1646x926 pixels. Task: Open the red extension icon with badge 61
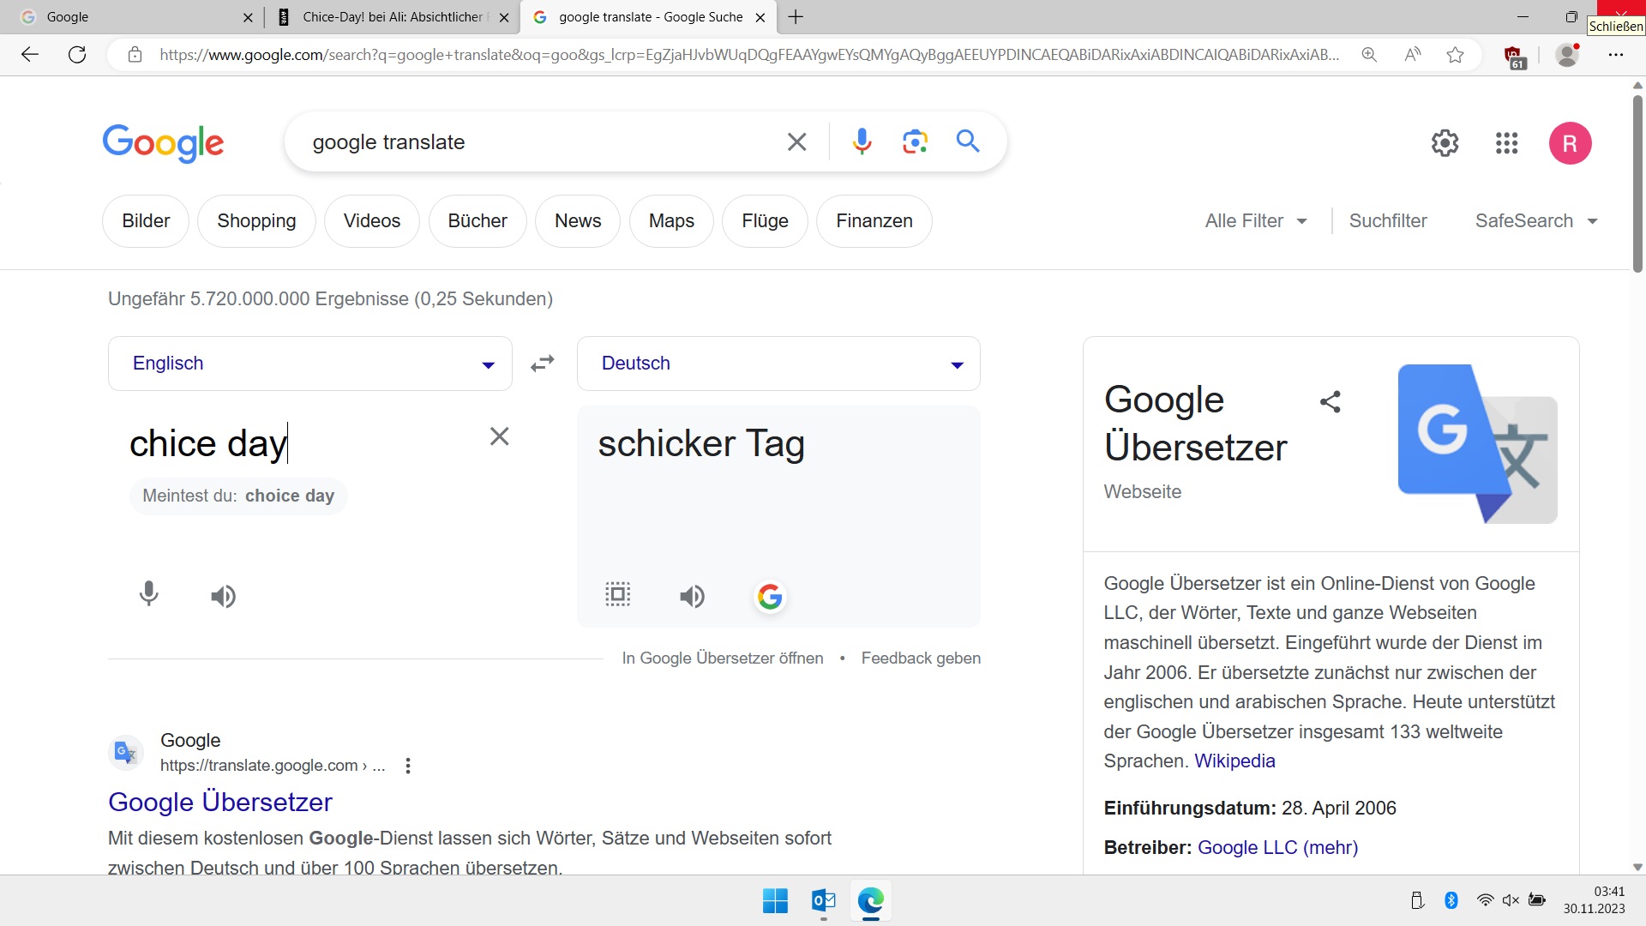point(1515,57)
